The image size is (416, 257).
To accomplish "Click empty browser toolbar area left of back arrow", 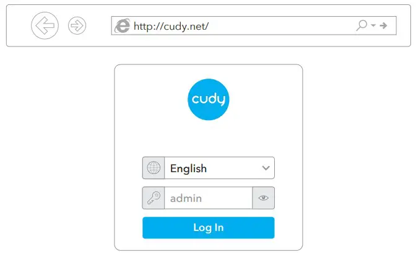I will pos(19,25).
